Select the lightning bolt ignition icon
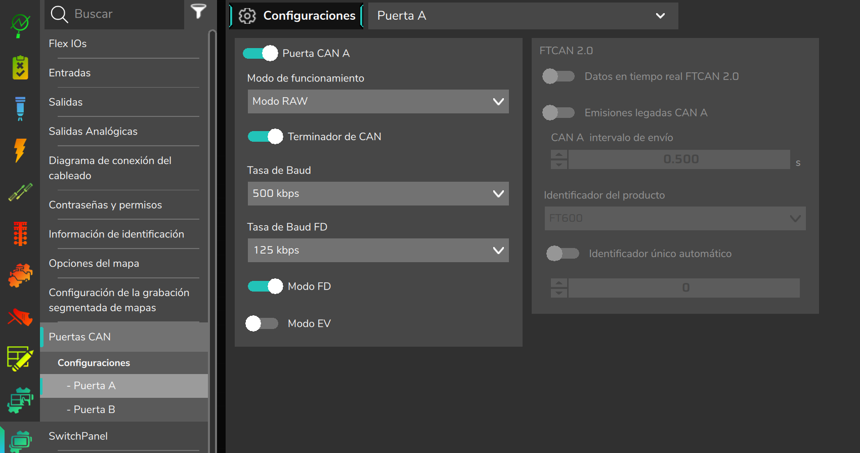Screen dimensions: 860x453 click(x=20, y=150)
